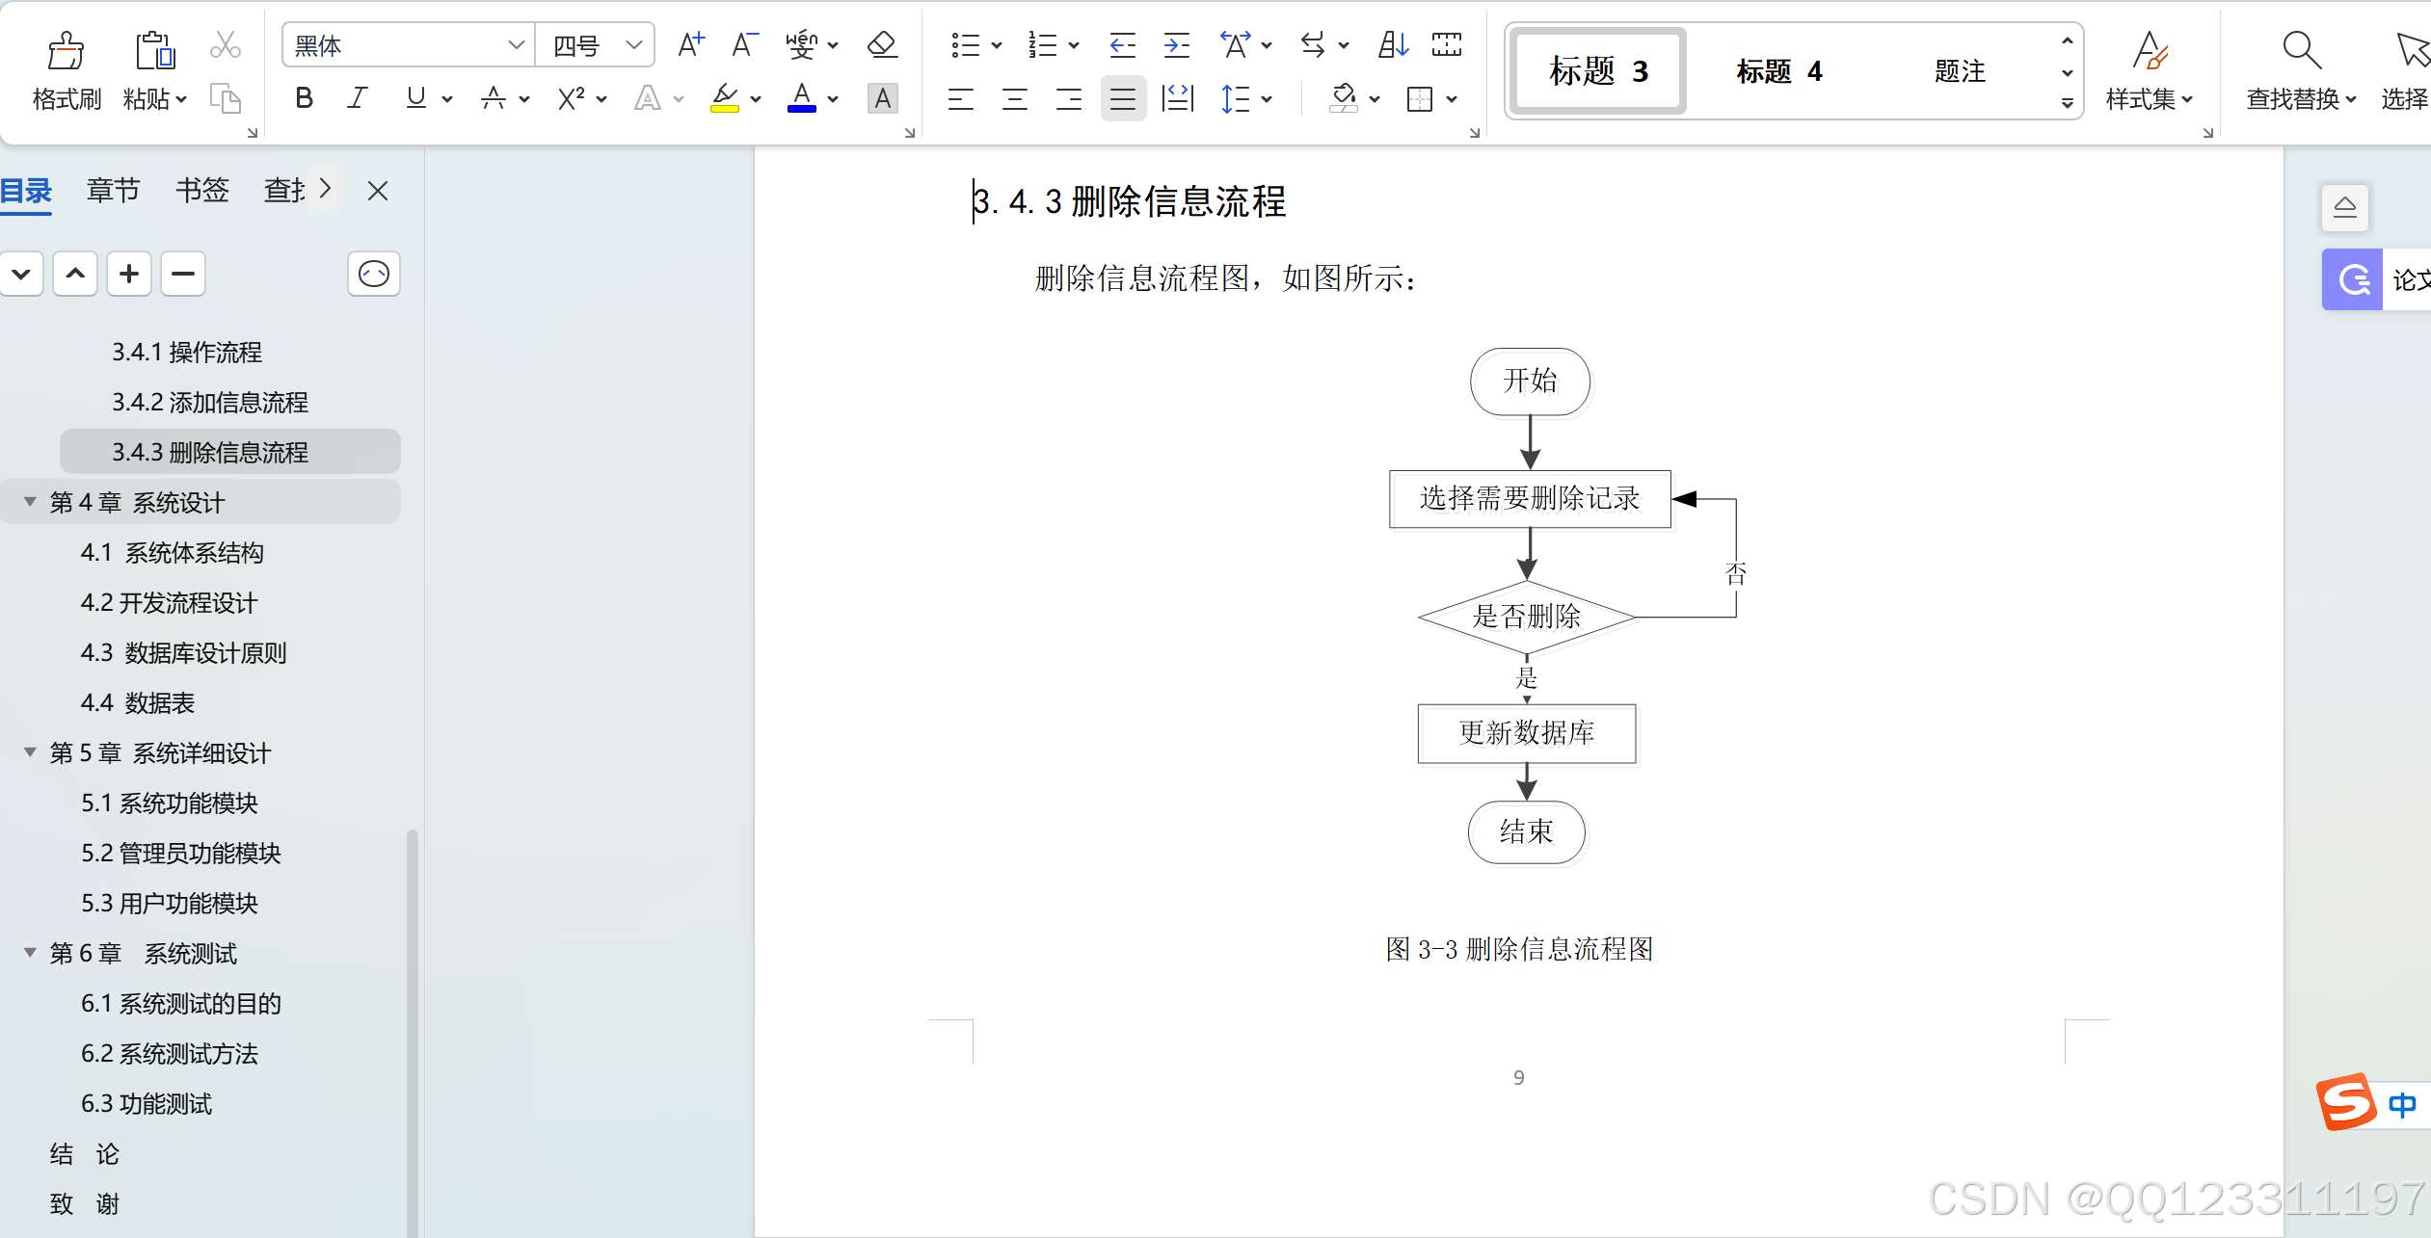Select justify alignment
The image size is (2431, 1238).
pyautogui.click(x=1123, y=98)
